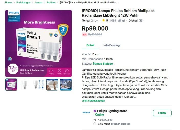Image resolution: width=180 pixels, height=130 pixels.
Task: Follow the Philips lighting store
Action: coord(162,113)
